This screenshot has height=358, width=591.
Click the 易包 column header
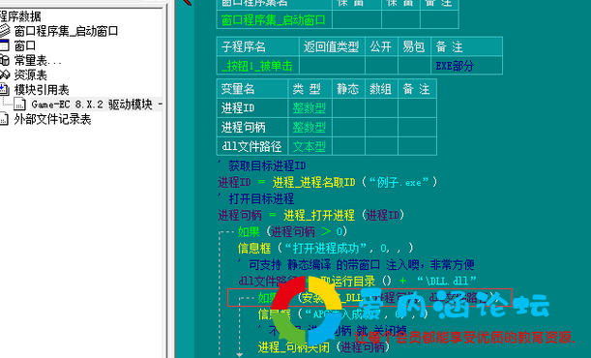pos(414,46)
